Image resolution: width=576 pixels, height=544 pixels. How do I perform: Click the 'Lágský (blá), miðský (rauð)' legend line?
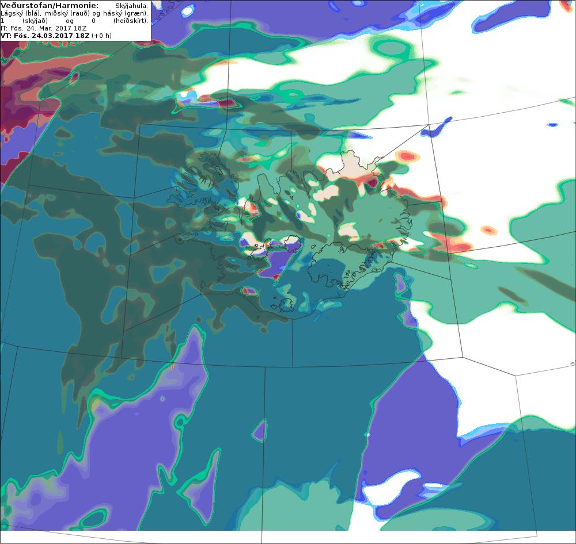[74, 13]
